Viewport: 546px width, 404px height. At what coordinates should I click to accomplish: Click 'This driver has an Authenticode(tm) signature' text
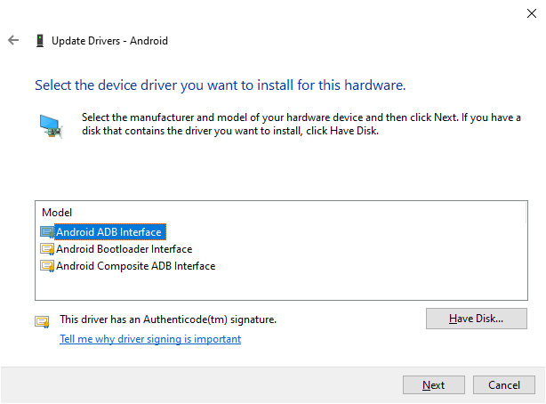coord(168,319)
